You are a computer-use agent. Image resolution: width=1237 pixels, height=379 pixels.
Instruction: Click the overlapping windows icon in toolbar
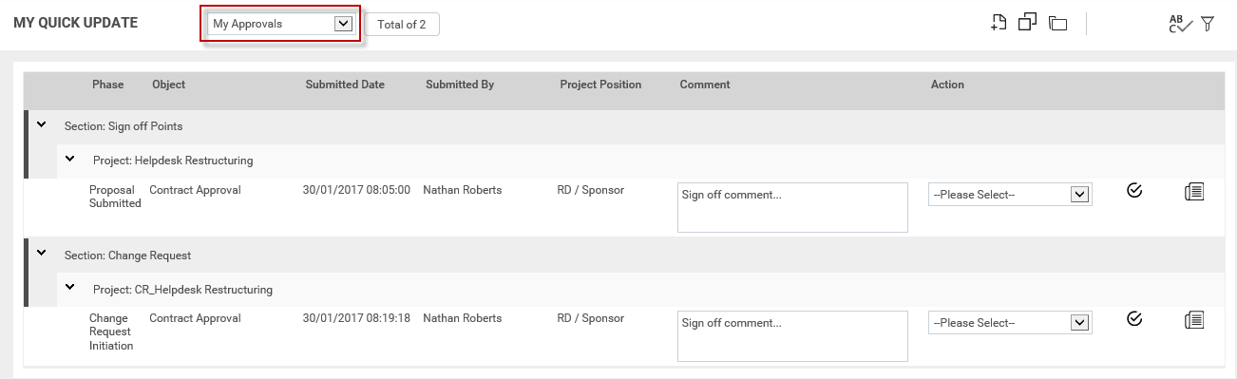pyautogui.click(x=1027, y=22)
